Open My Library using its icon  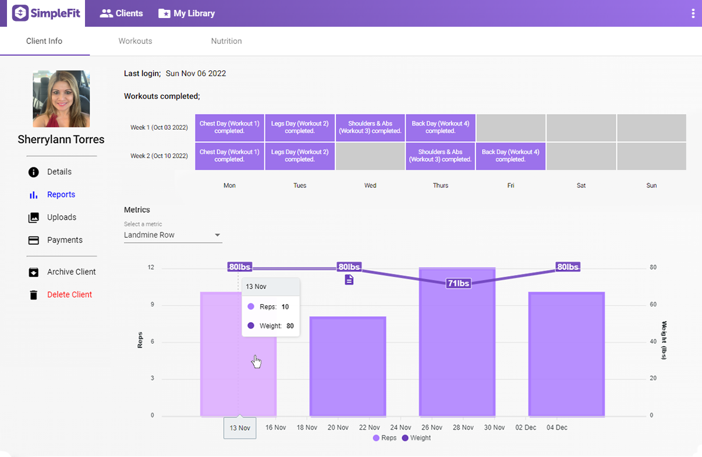163,12
